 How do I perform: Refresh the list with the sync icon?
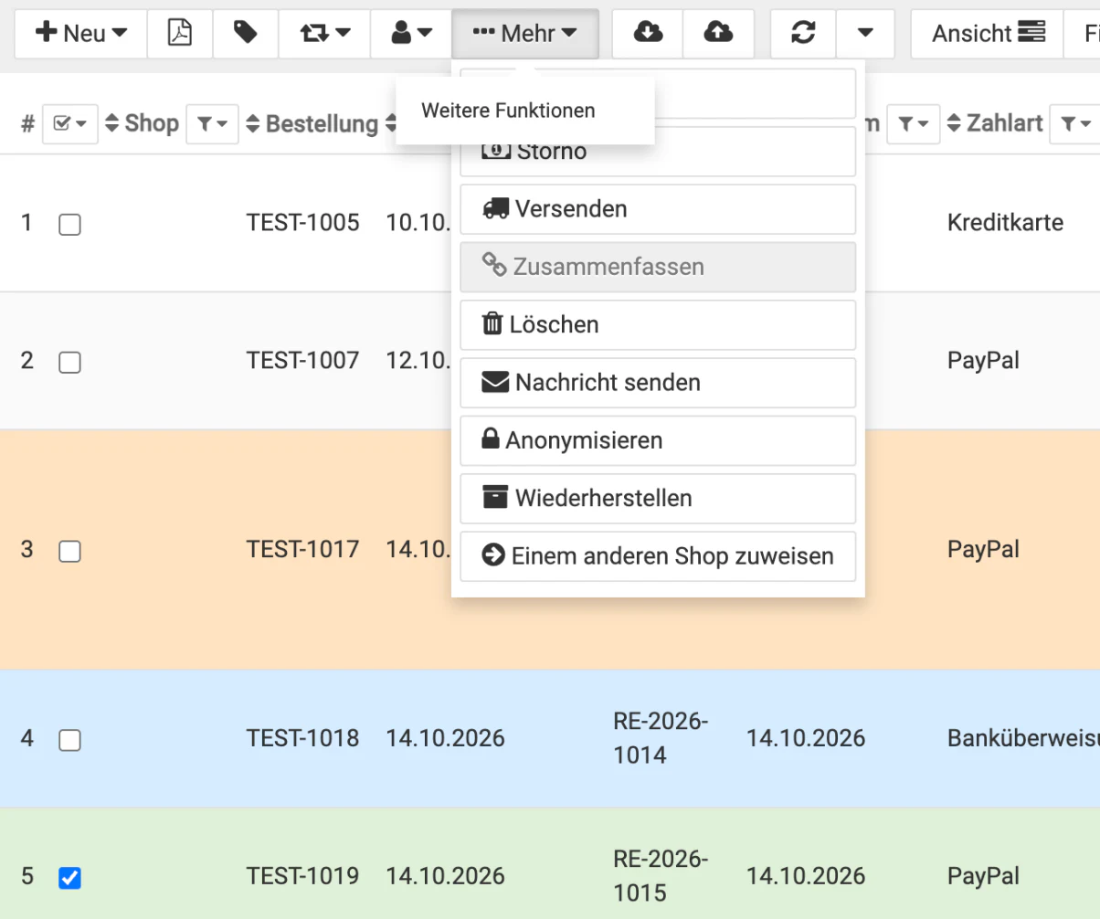point(803,34)
